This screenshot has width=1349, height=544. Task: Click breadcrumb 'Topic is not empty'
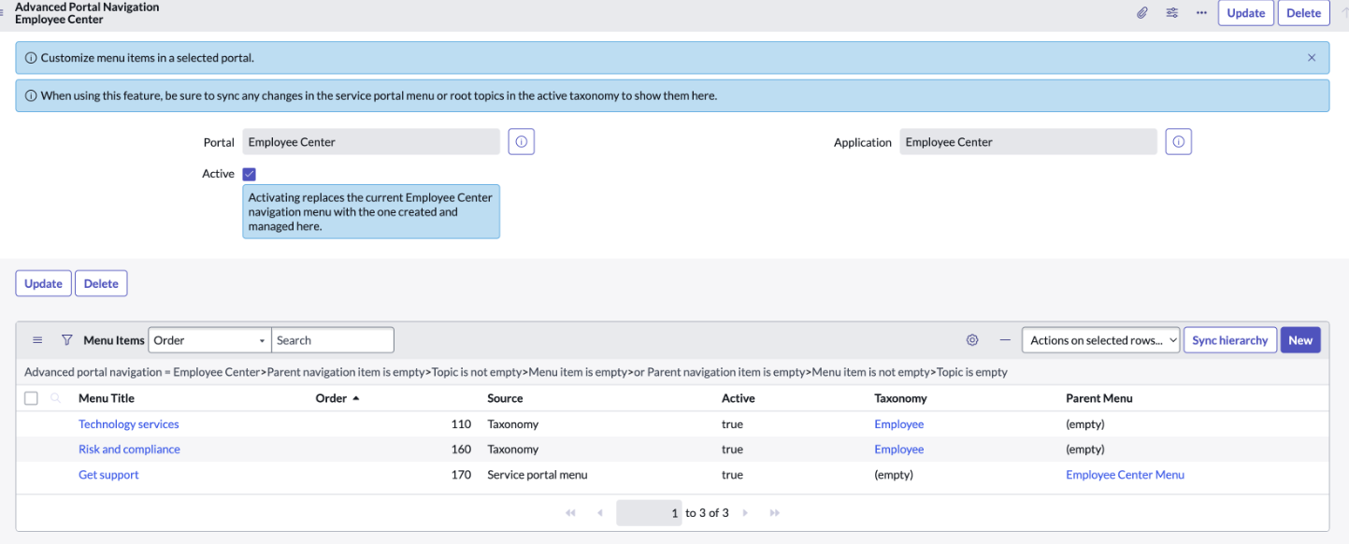point(475,372)
